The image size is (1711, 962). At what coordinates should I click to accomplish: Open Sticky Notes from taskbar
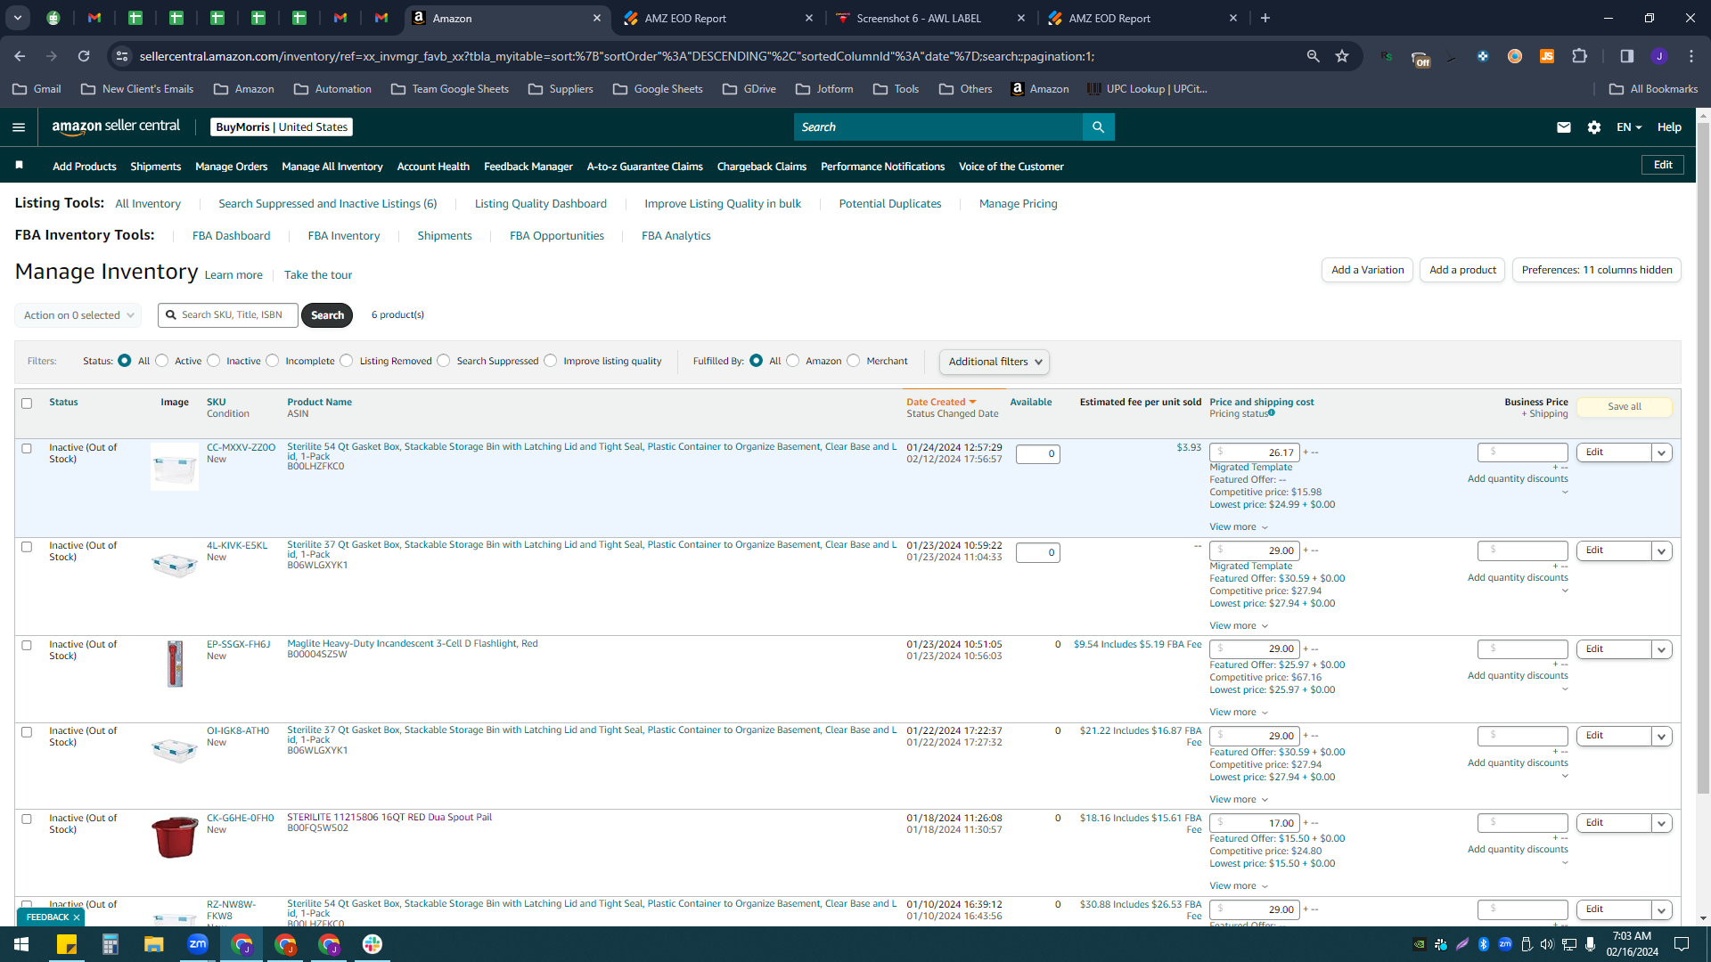pos(67,944)
